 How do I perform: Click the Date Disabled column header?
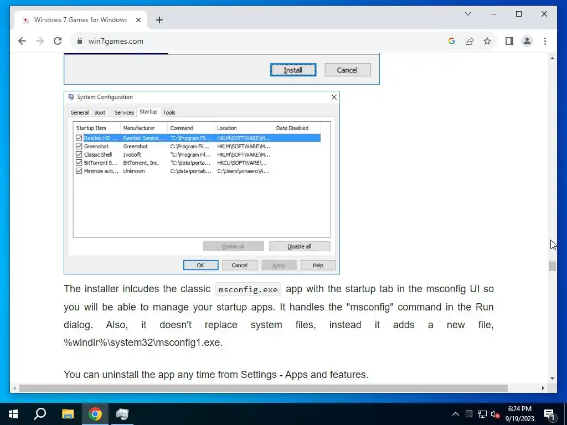297,128
